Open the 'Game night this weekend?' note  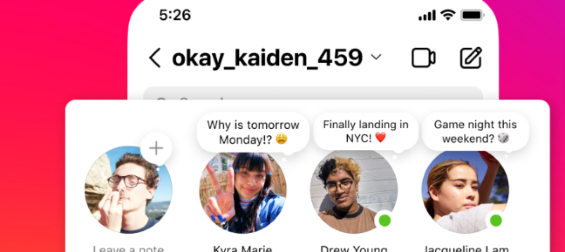pyautogui.click(x=475, y=131)
